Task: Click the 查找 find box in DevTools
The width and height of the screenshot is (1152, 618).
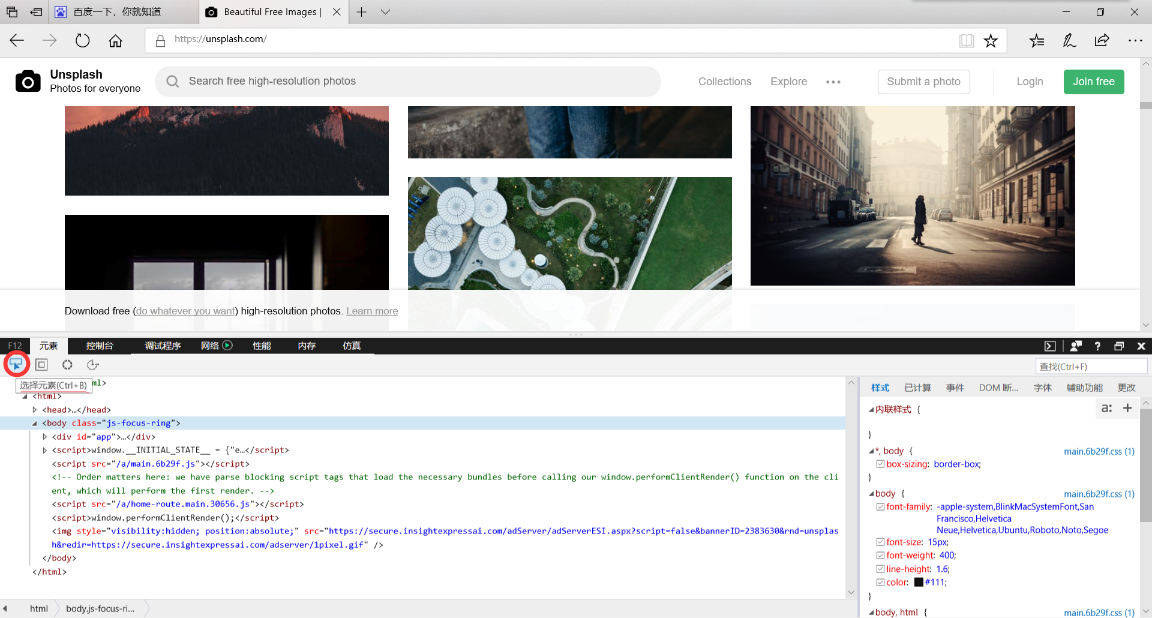Action: coord(1091,366)
